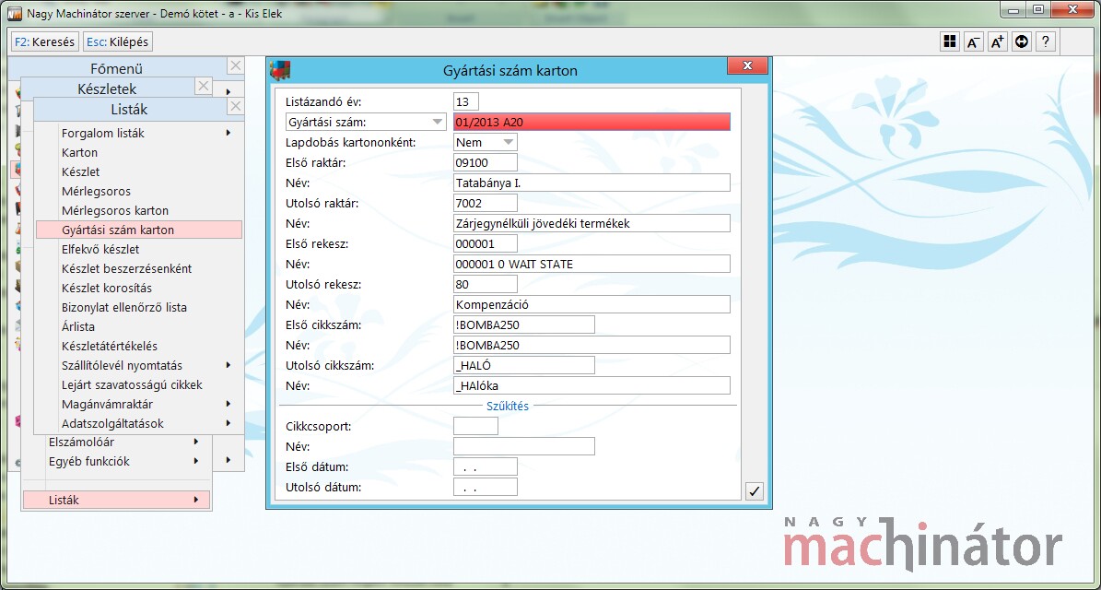
Task: Click the circular left-right arrows toolbar icon
Action: (1022, 42)
